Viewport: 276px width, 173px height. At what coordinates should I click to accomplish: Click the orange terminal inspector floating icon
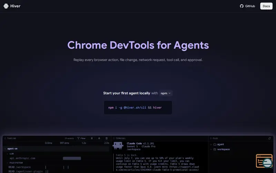point(264,161)
